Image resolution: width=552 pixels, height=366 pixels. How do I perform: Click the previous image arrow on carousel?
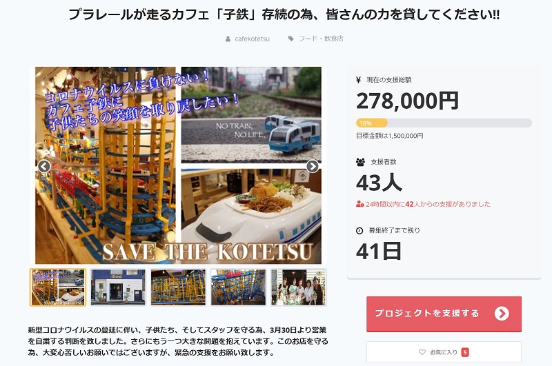(44, 166)
